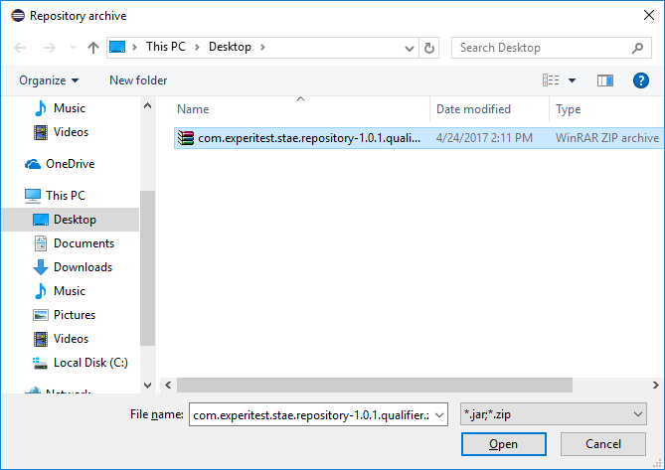Go up one folder level
The height and width of the screenshot is (470, 665).
pyautogui.click(x=92, y=48)
